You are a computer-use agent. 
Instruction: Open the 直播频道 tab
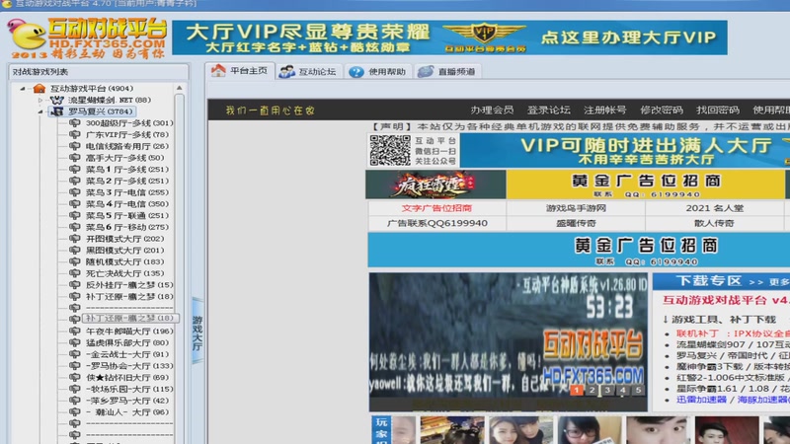pyautogui.click(x=448, y=71)
